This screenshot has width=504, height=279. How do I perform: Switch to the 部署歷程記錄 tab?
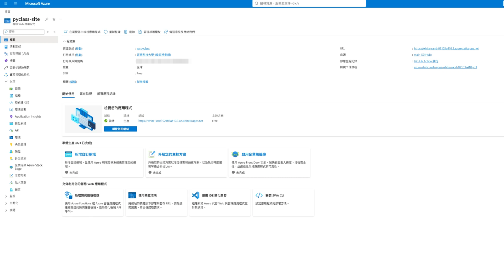coord(106,94)
